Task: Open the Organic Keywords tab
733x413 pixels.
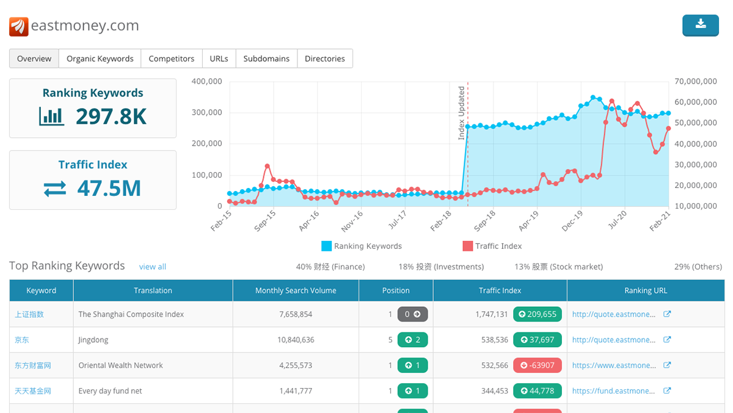Action: coord(100,59)
